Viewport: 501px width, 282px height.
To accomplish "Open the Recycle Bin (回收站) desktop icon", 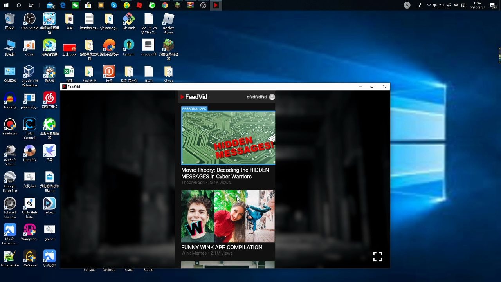I will 10,22.
